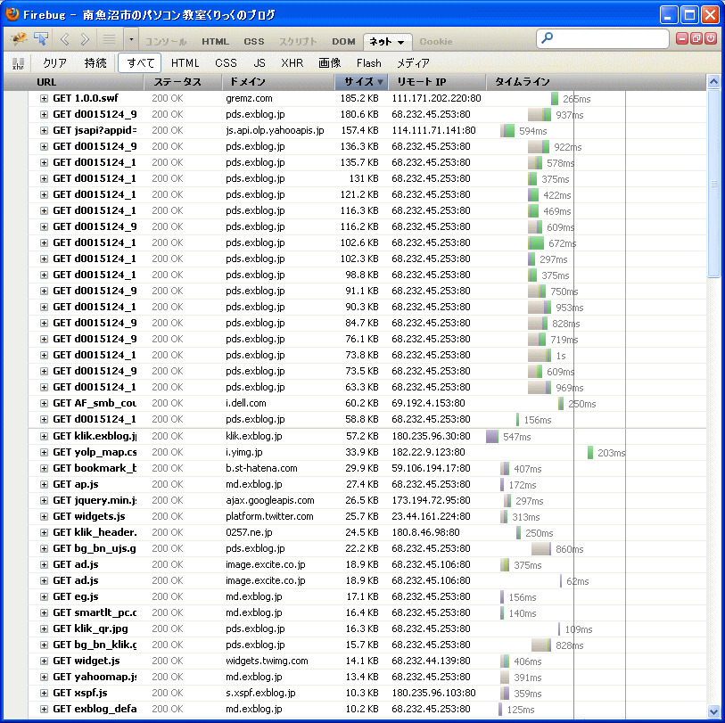This screenshot has height=723, width=725.
Task: Select IP 111.171.202.220:80 cell
Action: [x=436, y=98]
